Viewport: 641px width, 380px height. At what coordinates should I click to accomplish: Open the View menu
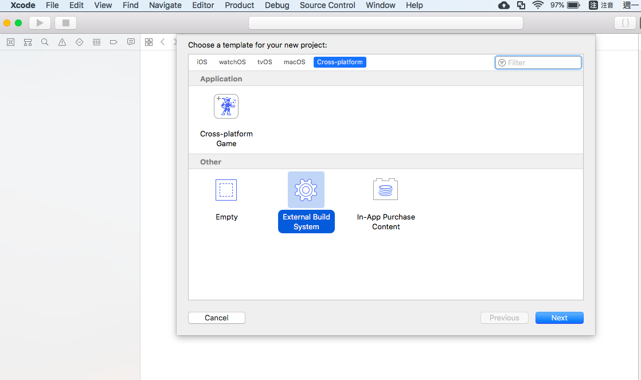[x=103, y=5]
